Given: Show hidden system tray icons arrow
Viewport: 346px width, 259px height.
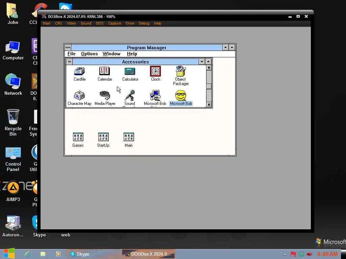Looking at the screenshot, I should tap(285, 254).
